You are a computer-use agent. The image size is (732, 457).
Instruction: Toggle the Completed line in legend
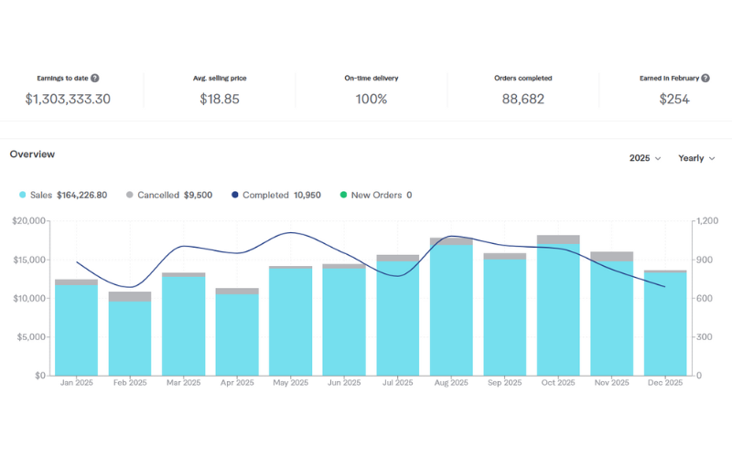tap(275, 195)
